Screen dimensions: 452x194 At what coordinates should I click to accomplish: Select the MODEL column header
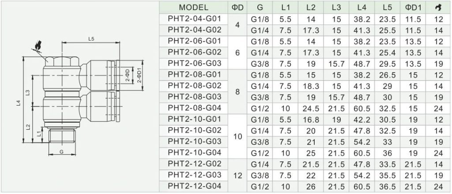click(193, 8)
